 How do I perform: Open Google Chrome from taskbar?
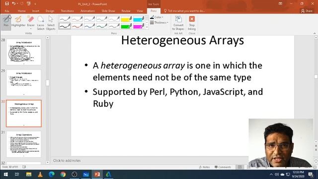63,175
